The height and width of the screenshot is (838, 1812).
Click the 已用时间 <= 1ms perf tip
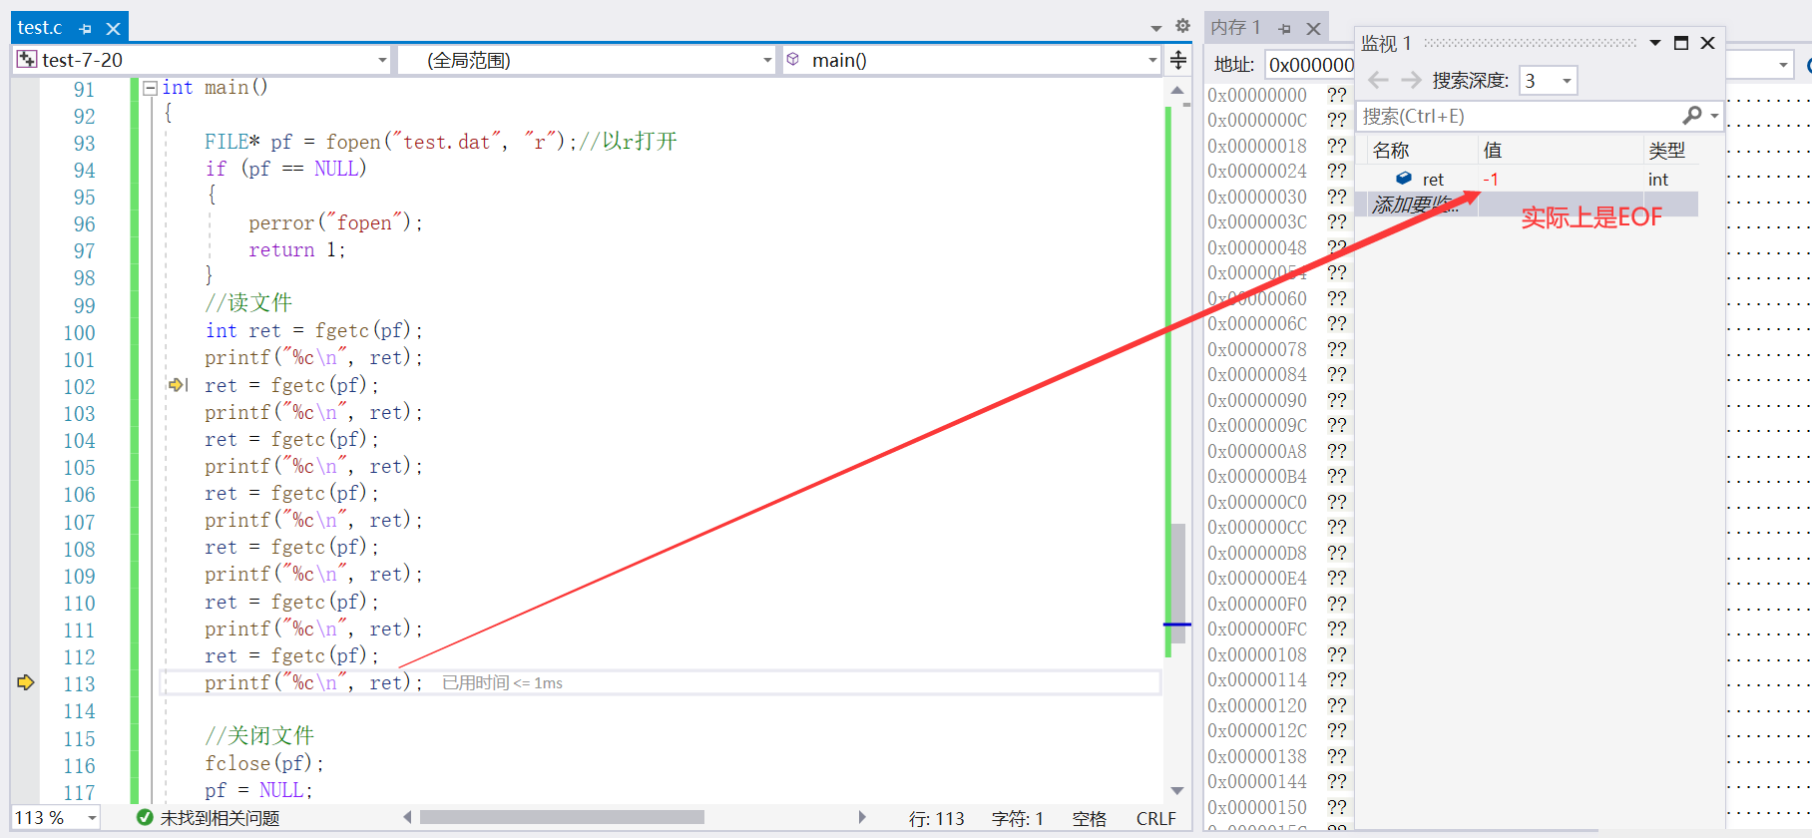click(502, 683)
